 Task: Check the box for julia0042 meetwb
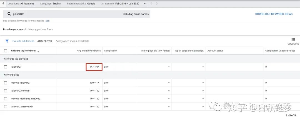coord(6,91)
